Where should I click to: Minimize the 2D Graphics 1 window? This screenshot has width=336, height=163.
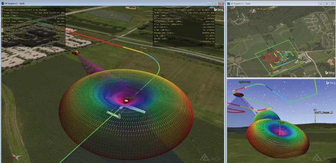321,4
